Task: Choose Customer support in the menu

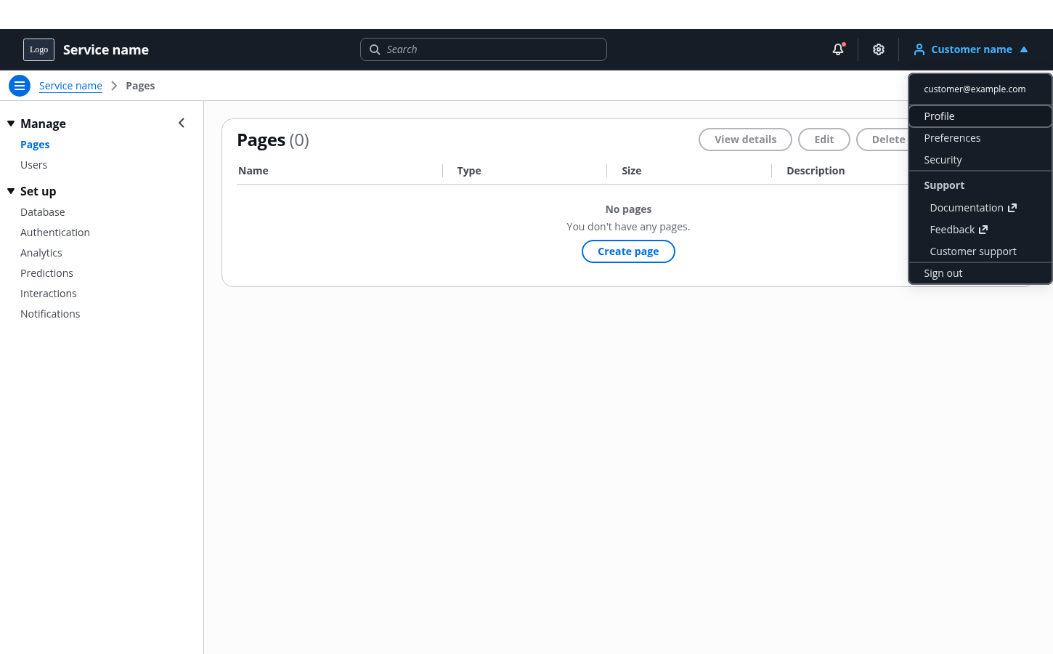Action: [x=980, y=251]
